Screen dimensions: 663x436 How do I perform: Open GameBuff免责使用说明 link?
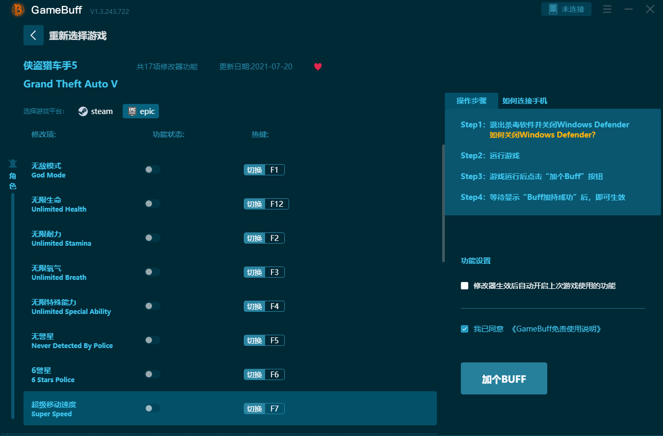(x=556, y=329)
